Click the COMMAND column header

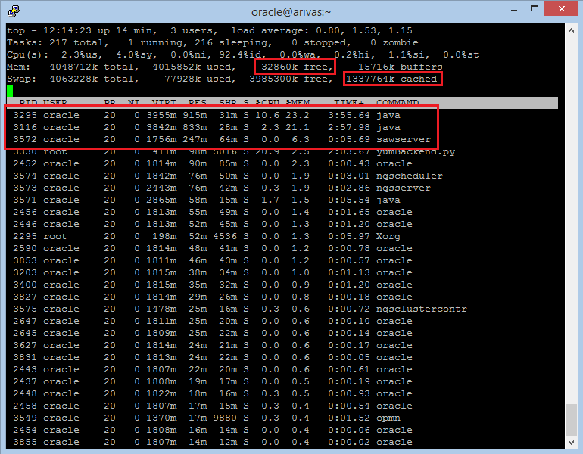click(x=397, y=103)
